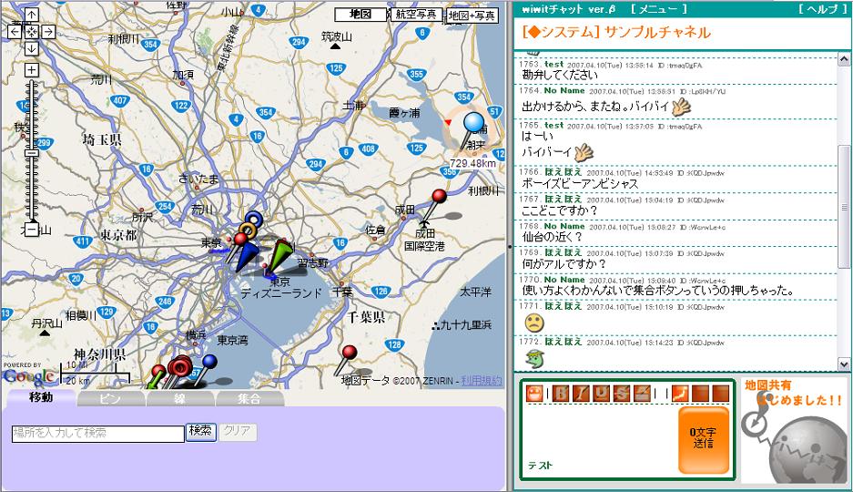Click the クリア button
The image size is (853, 492).
tap(238, 432)
